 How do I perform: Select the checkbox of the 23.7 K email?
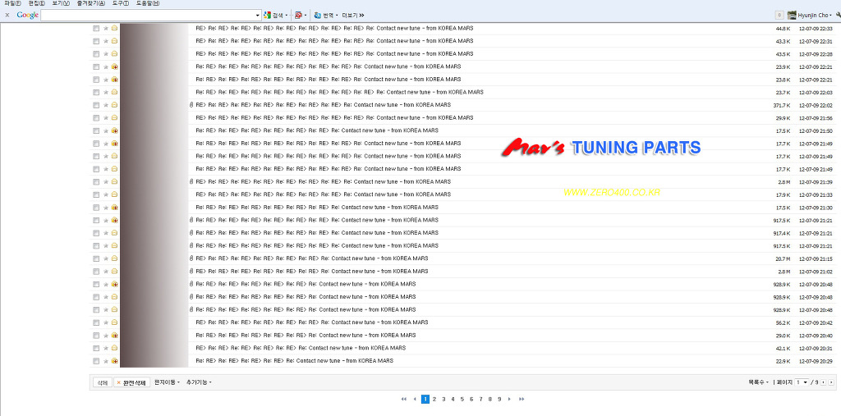(96, 92)
